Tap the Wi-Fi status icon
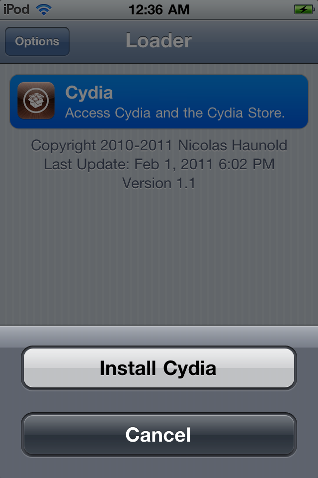The image size is (318, 478). click(x=44, y=9)
